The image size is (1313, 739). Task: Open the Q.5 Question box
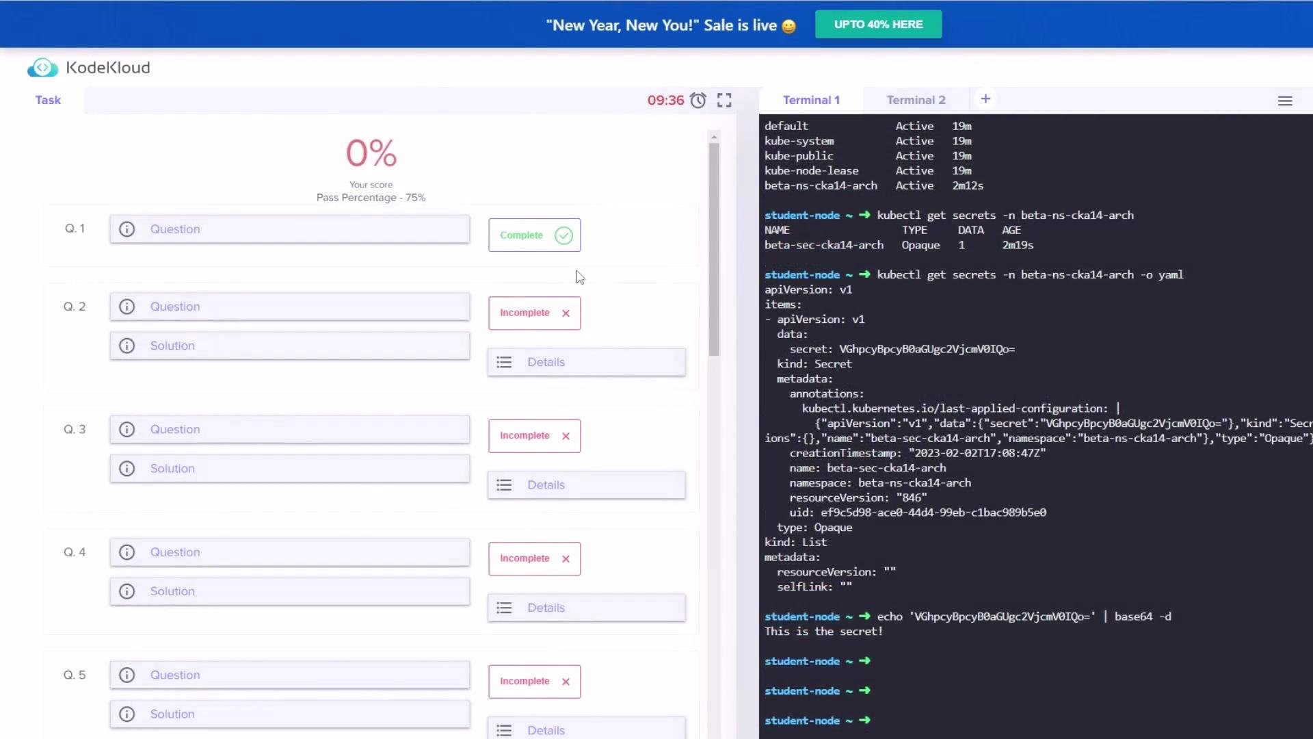point(290,675)
